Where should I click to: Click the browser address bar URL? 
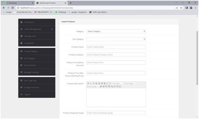click(x=46, y=8)
